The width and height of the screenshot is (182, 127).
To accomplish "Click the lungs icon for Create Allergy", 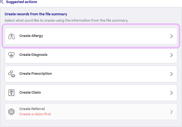I will pyautogui.click(x=11, y=36).
